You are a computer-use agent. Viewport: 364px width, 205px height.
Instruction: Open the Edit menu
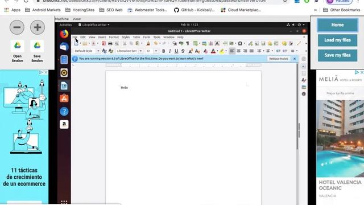point(83,37)
